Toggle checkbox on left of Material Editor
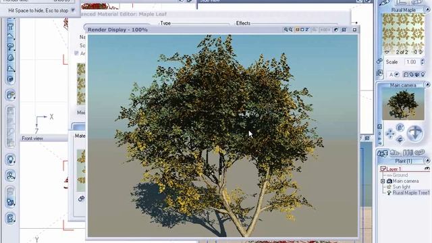This screenshot has height=243, width=432. [x=76, y=53]
